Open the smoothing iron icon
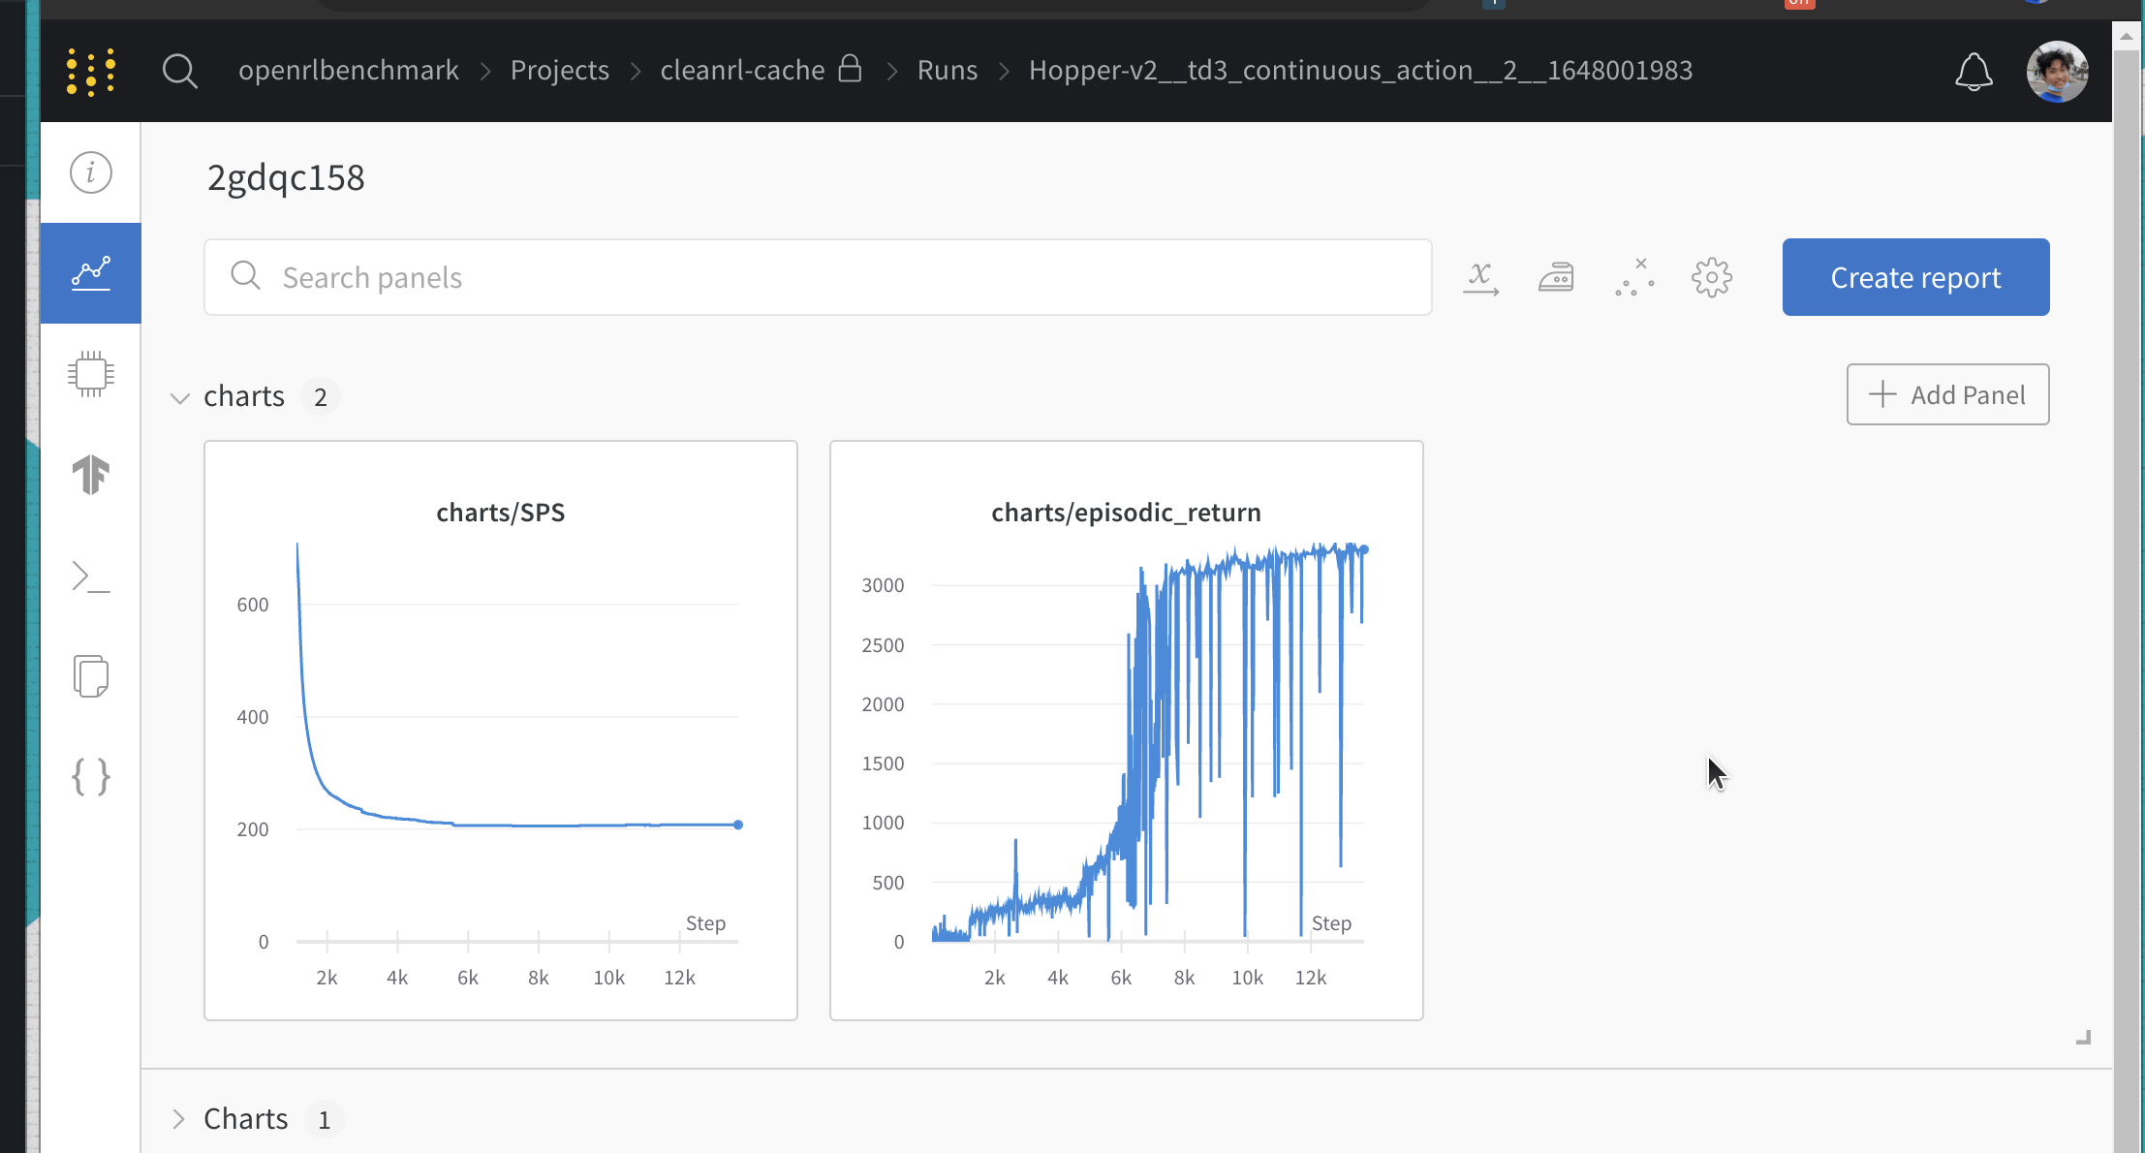2145x1153 pixels. pos(1556,278)
